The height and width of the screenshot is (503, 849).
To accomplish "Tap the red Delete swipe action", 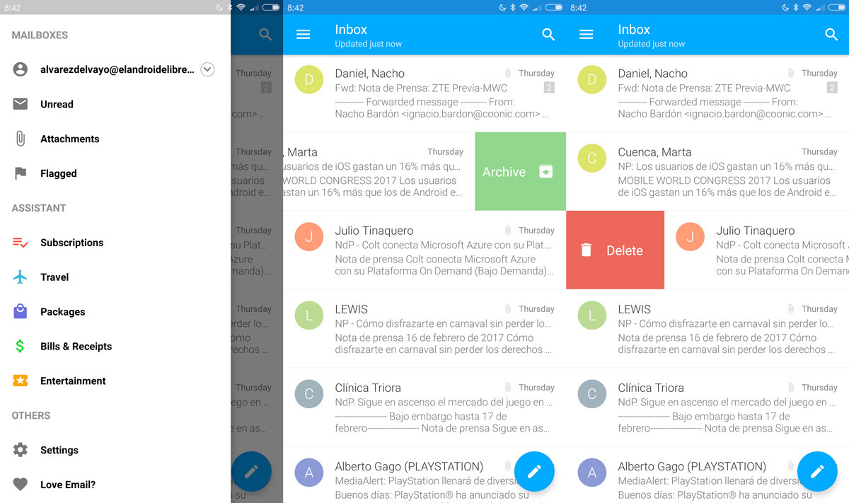I will (614, 250).
